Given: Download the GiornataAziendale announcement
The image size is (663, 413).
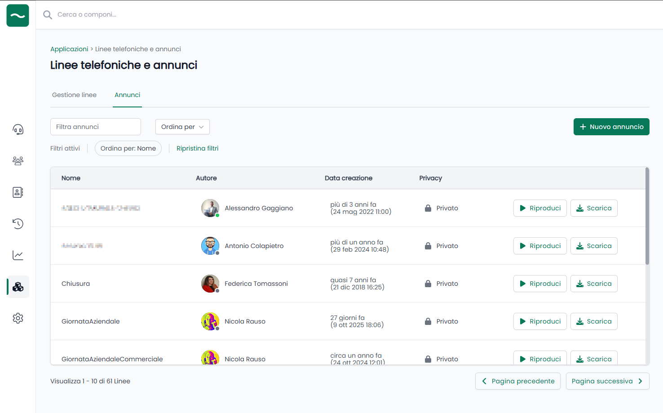Looking at the screenshot, I should (x=593, y=321).
